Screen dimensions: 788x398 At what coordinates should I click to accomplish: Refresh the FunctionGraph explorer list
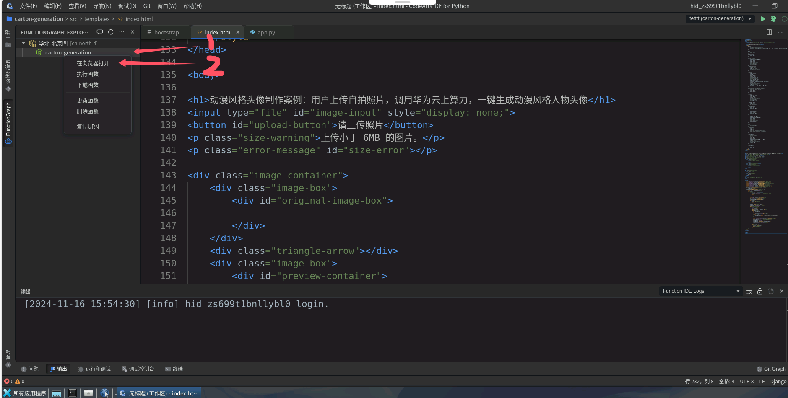click(111, 32)
